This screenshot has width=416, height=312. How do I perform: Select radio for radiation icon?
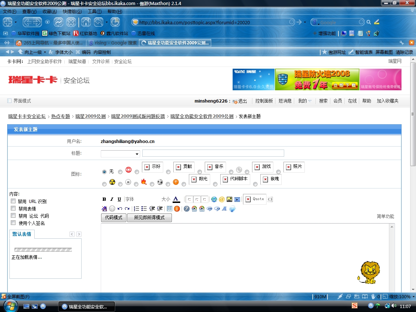point(104,184)
